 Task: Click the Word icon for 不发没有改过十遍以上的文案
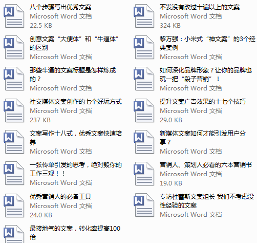pos(144,16)
